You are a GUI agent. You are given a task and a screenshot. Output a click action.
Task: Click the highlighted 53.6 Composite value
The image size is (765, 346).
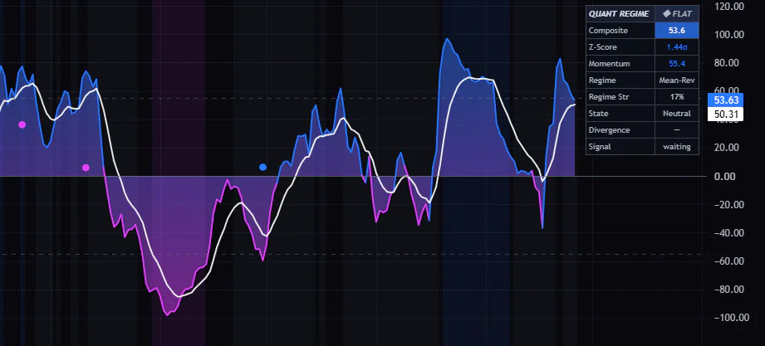tap(677, 30)
